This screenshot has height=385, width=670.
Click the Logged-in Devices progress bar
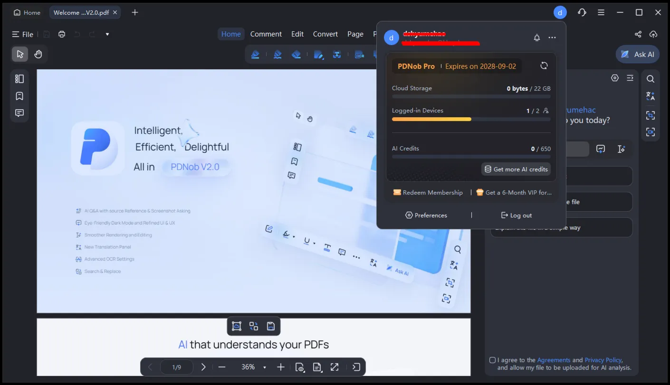471,119
